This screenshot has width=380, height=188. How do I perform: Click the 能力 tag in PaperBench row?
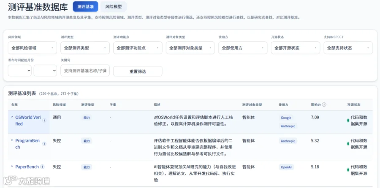(87, 167)
